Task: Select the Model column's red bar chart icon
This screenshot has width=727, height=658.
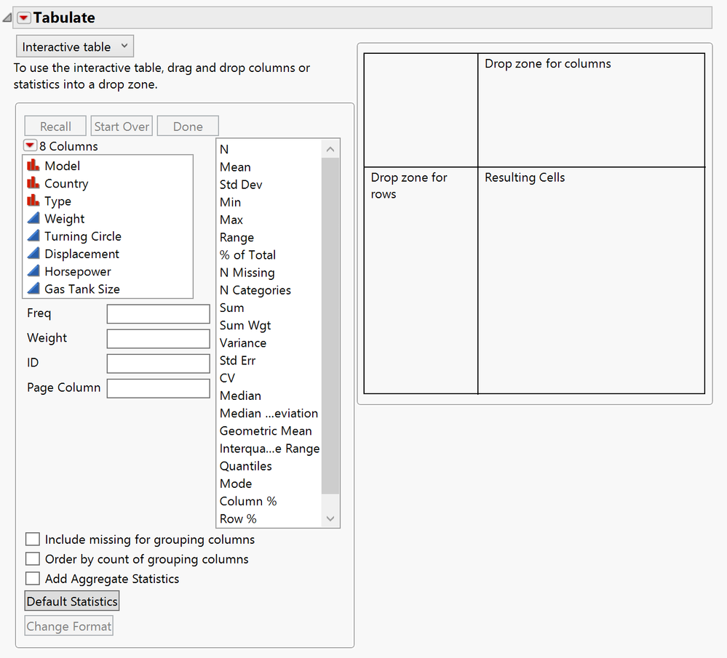Action: click(33, 165)
